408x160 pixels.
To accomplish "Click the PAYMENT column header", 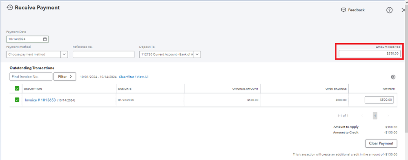I will [389, 89].
